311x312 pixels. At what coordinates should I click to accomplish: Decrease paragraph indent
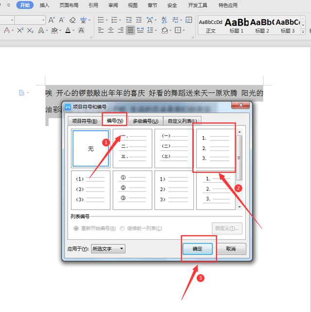click(x=129, y=20)
